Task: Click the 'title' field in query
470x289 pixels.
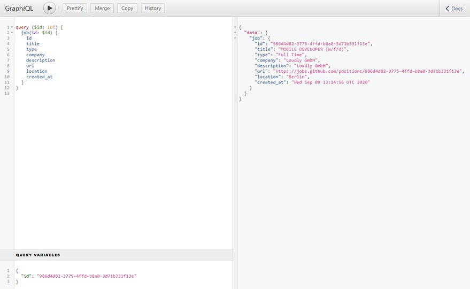Action: (x=33, y=44)
